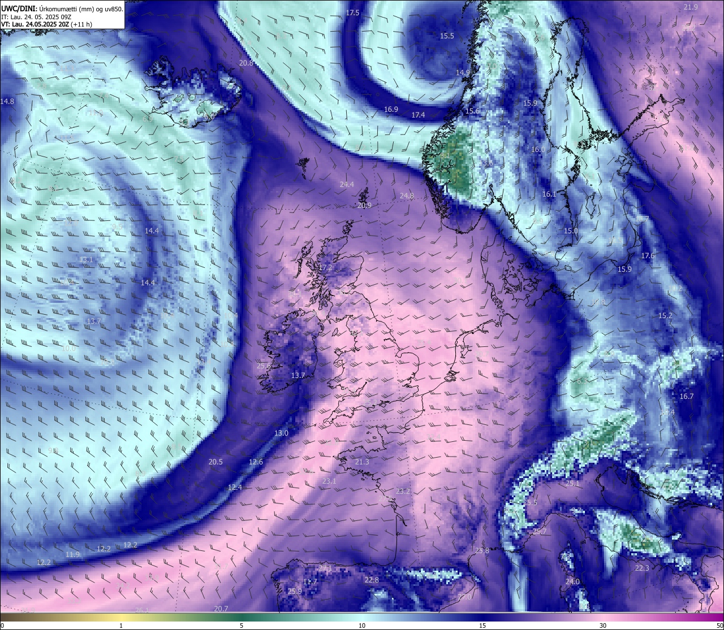Click the legend tick label 10

click(362, 625)
